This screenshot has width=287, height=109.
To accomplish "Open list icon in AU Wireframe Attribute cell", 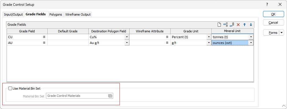I will pyautogui.click(x=167, y=43).
